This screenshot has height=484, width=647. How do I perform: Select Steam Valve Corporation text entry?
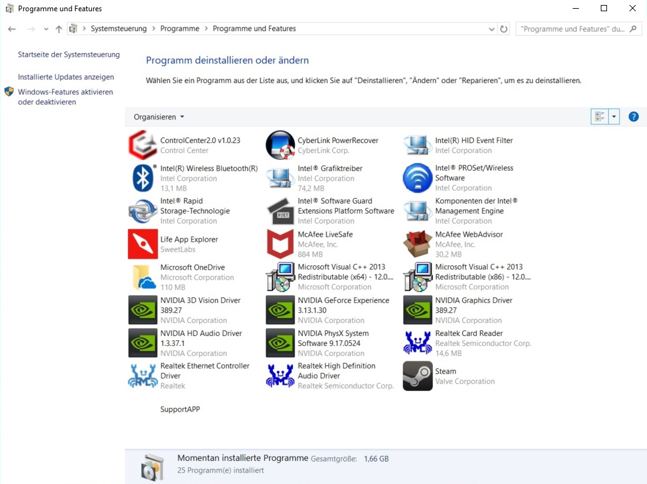pyautogui.click(x=465, y=376)
